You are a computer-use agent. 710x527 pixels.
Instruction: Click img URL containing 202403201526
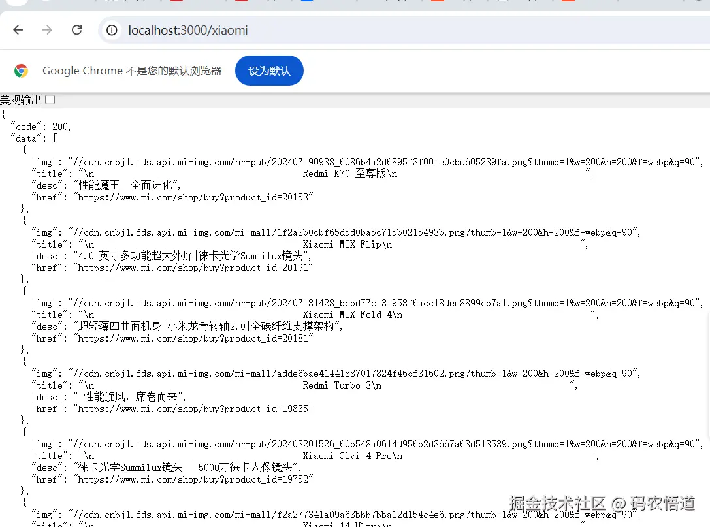click(385, 445)
